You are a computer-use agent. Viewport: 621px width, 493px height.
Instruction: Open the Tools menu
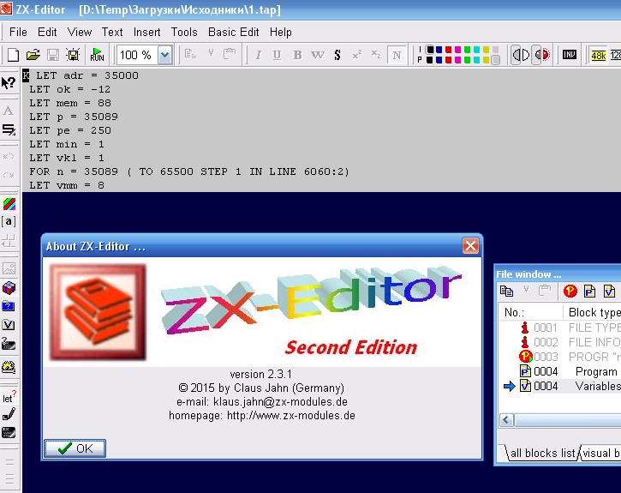click(184, 32)
